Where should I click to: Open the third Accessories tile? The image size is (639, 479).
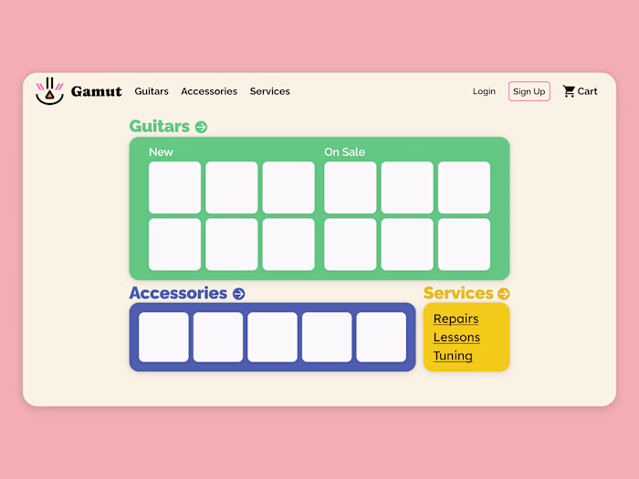point(272,338)
